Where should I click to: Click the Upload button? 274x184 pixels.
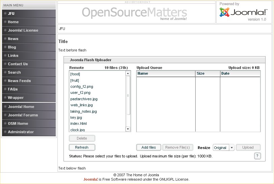pos(248,147)
